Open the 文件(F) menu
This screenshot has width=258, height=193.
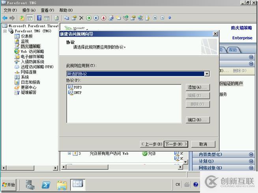point(10,10)
